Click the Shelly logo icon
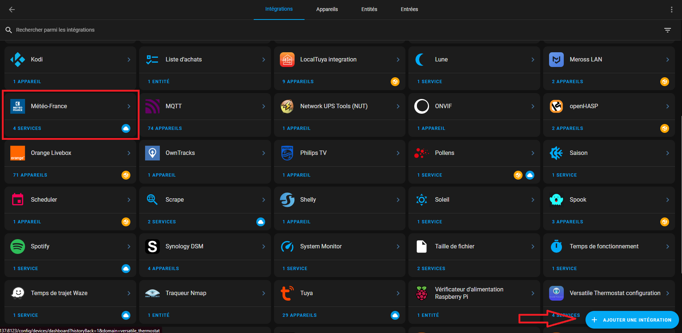 [287, 200]
